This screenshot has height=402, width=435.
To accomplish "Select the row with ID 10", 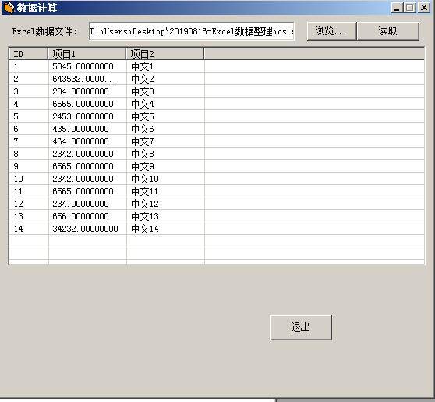I will [x=217, y=179].
